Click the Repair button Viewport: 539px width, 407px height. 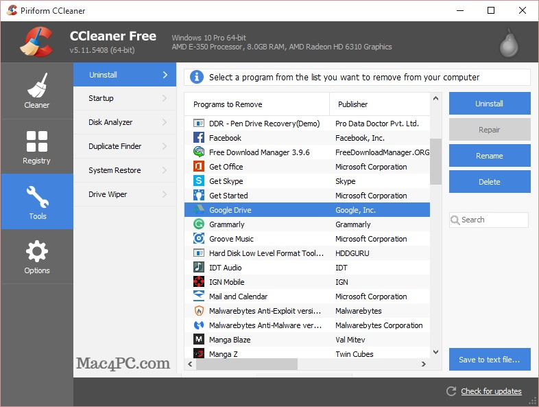(x=490, y=129)
